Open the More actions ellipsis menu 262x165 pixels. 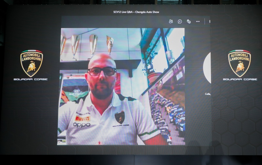click(x=198, y=21)
